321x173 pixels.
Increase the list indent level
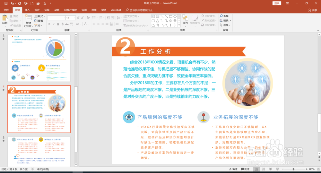click(113, 18)
